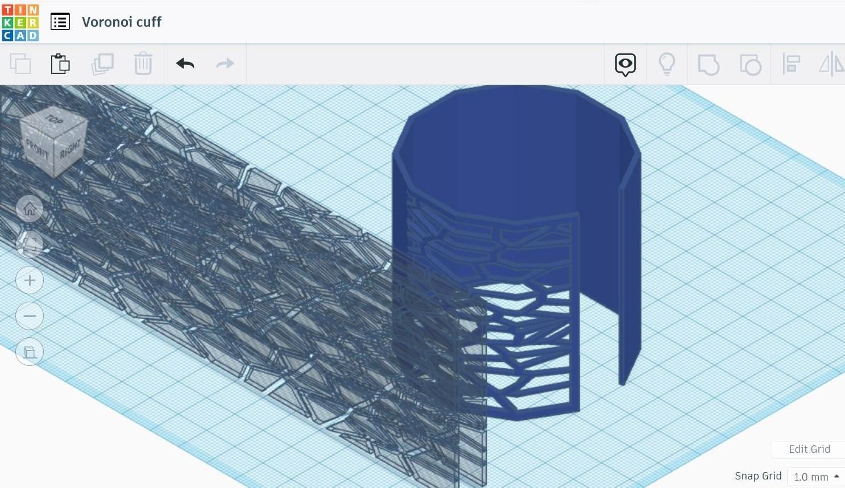Viewport: 845px width, 488px height.
Task: Toggle Show All hidden objects
Action: pyautogui.click(x=625, y=64)
